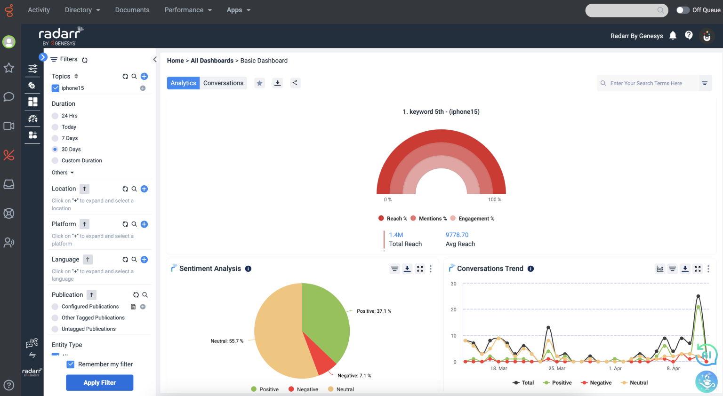Toggle the Off Queue switch
This screenshot has width=723, height=396.
point(683,9)
